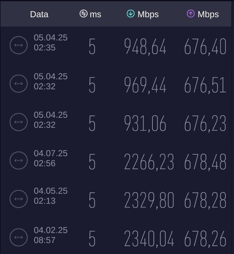The image size is (234, 254).
Task: Click the ping icon in the header
Action: click(x=84, y=14)
